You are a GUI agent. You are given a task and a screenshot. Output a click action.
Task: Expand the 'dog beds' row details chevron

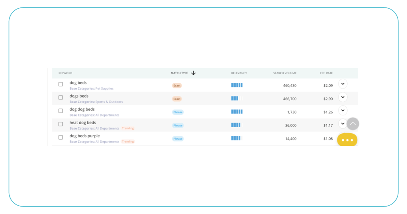(x=343, y=84)
